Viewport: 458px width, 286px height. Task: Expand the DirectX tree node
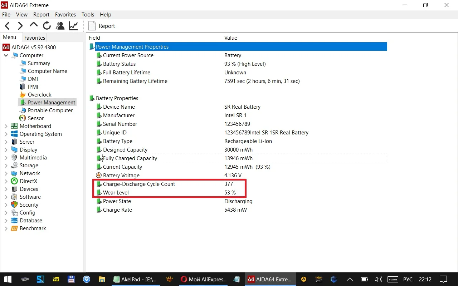6,181
